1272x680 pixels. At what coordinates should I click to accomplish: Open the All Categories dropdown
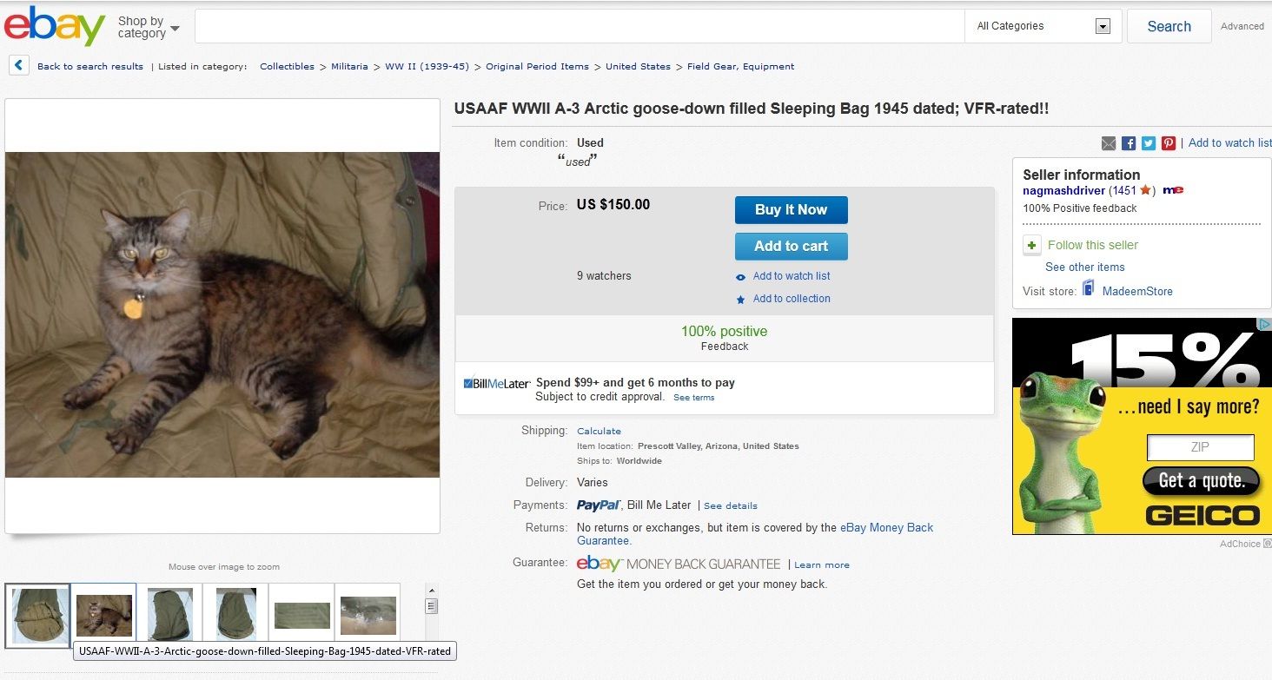(x=1043, y=26)
